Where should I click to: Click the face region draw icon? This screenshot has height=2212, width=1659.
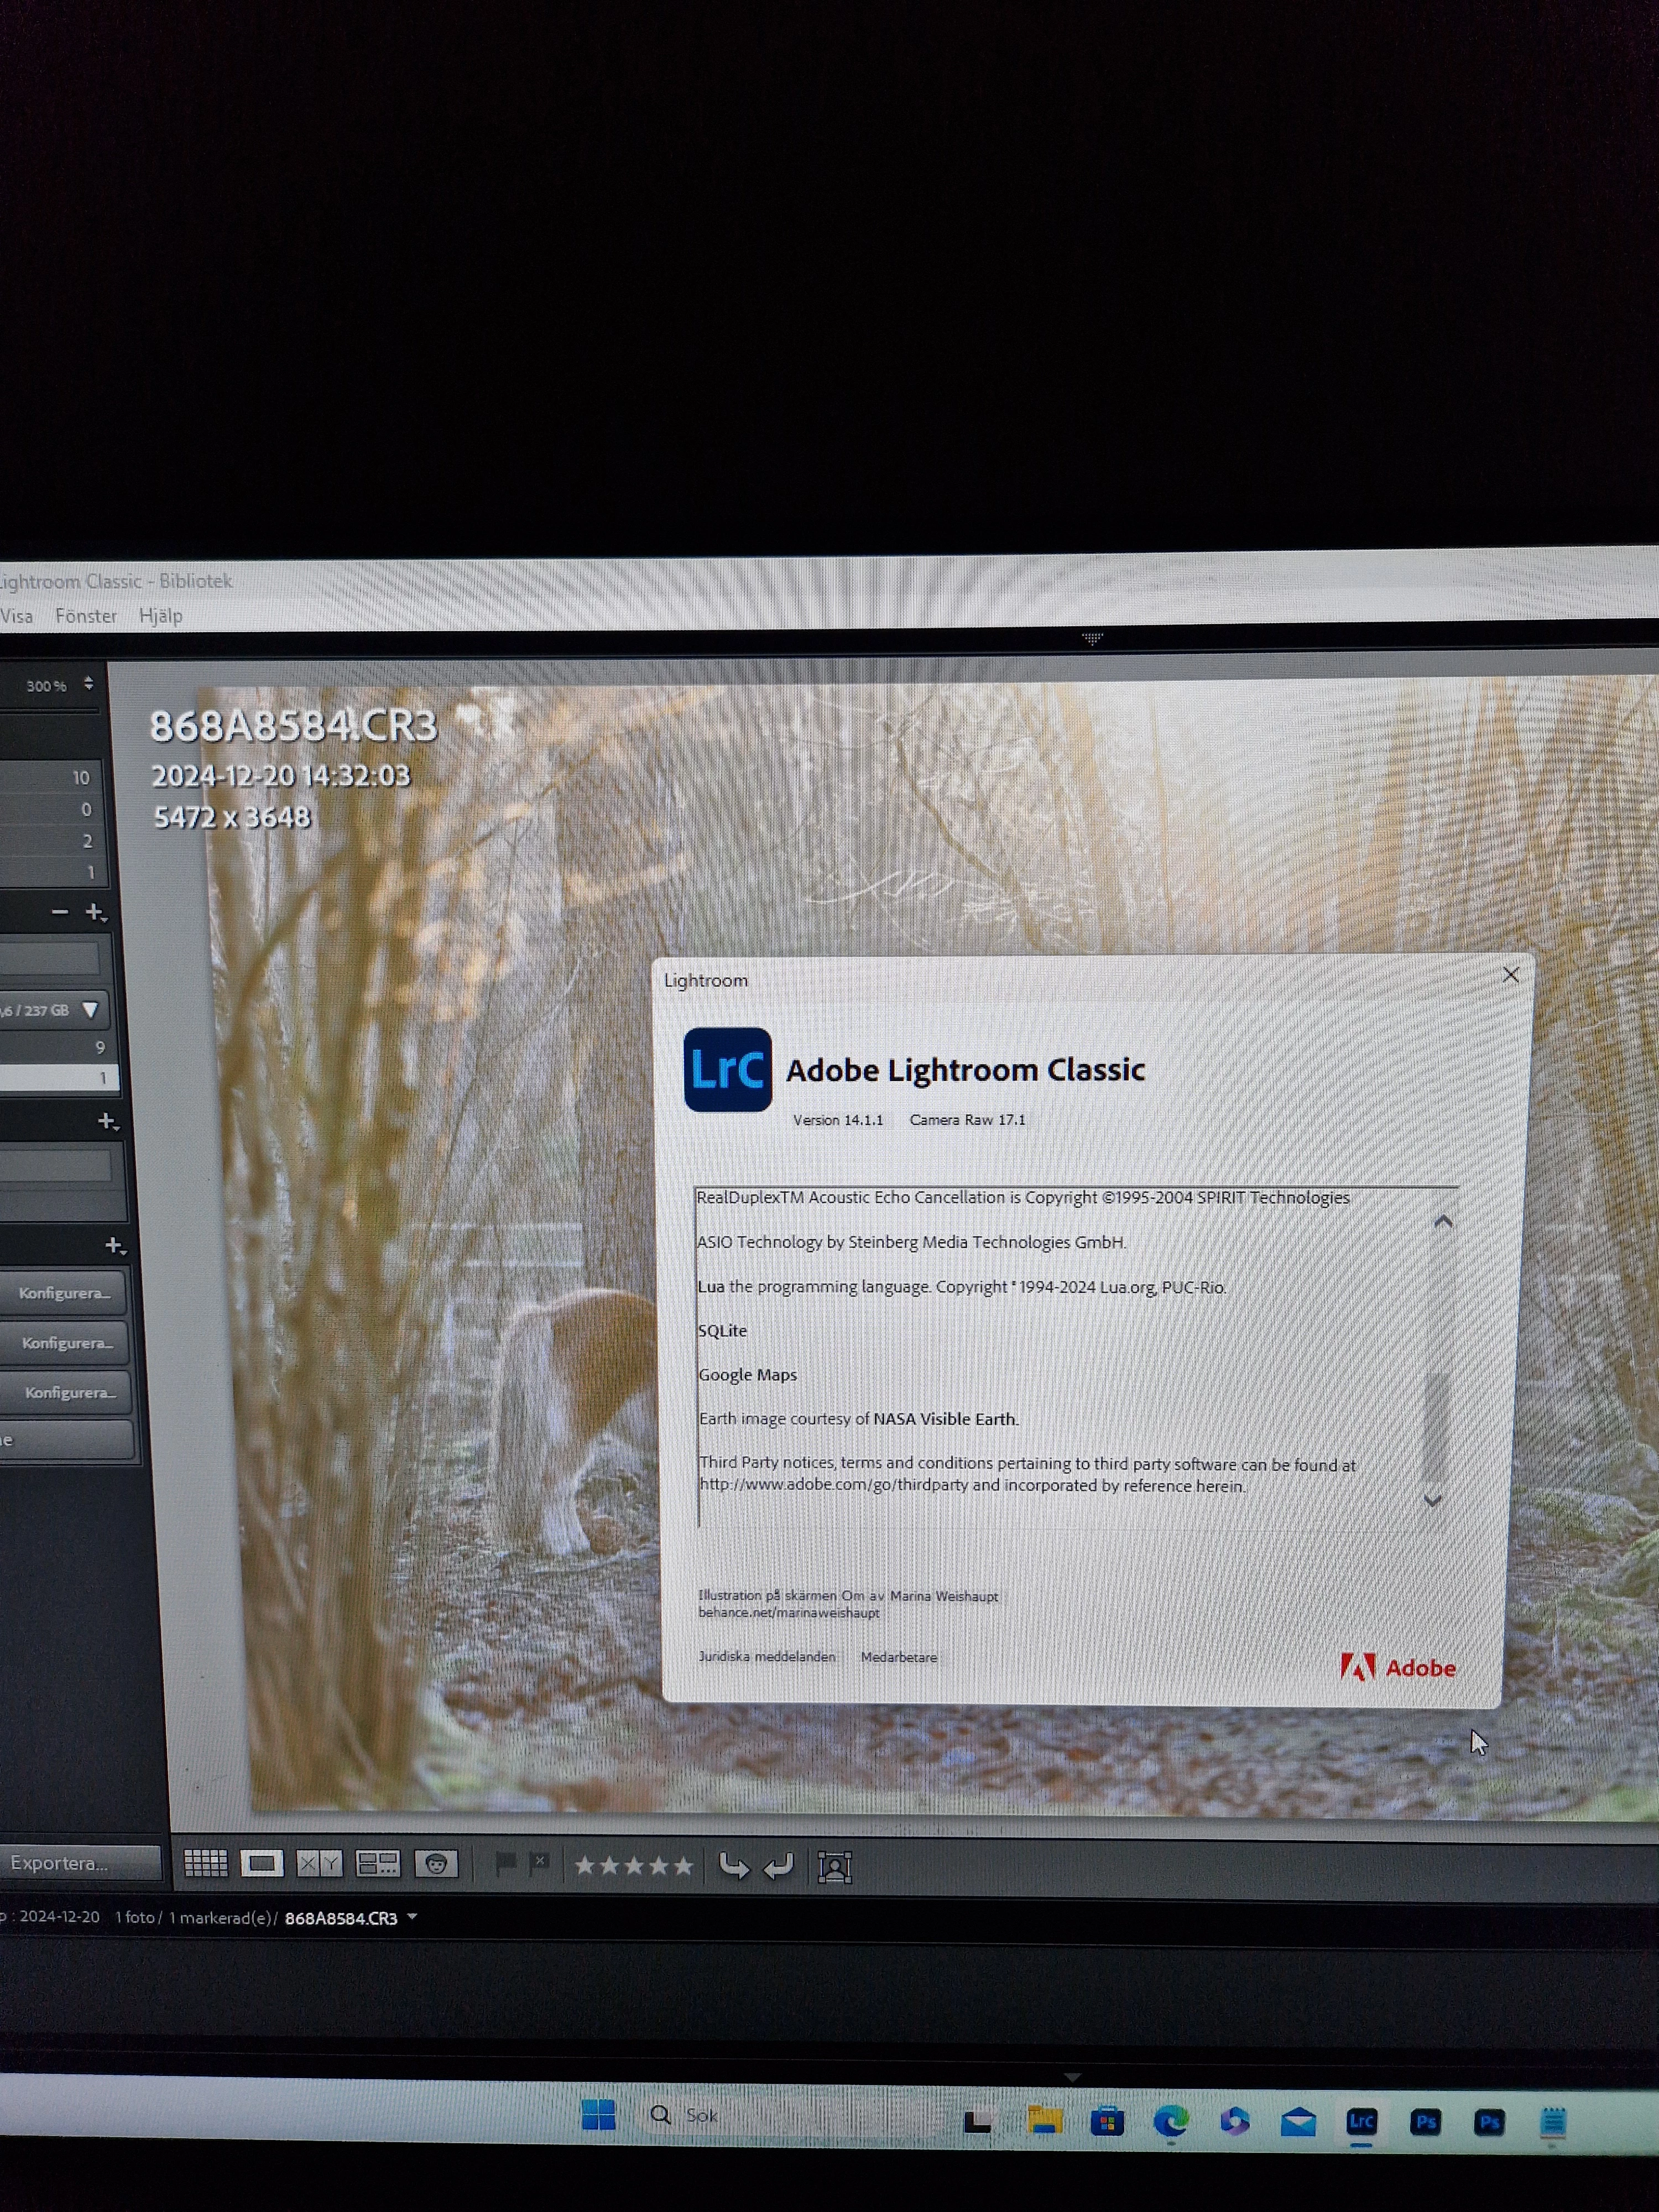pos(834,1867)
